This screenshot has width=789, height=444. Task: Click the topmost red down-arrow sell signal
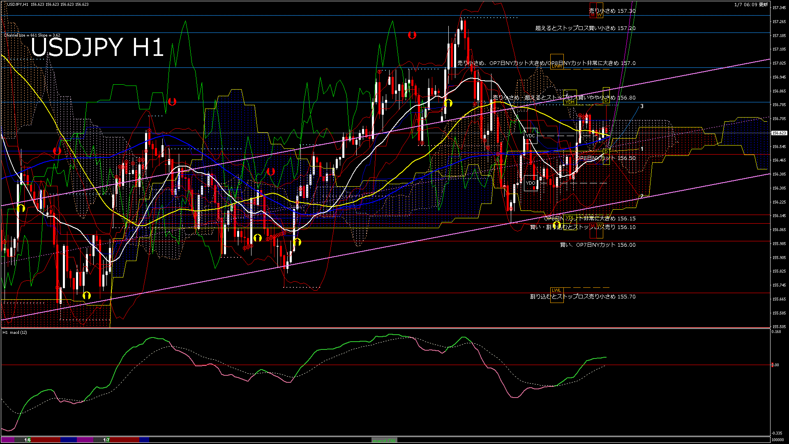click(x=412, y=35)
